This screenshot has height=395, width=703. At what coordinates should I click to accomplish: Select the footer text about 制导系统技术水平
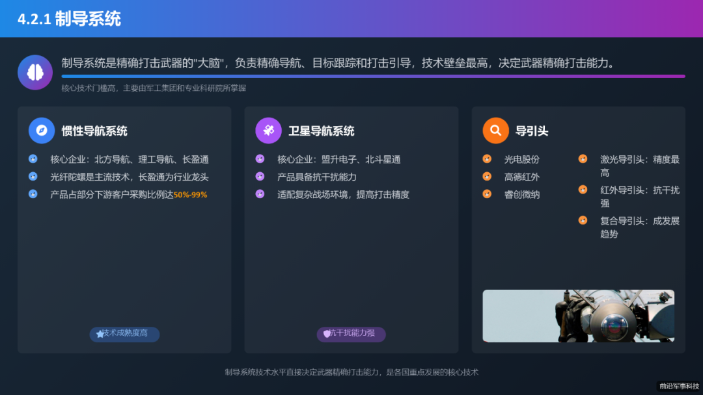[350, 372]
